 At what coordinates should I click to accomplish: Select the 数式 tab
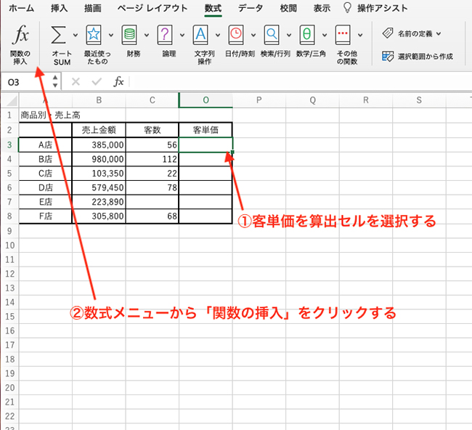[213, 8]
